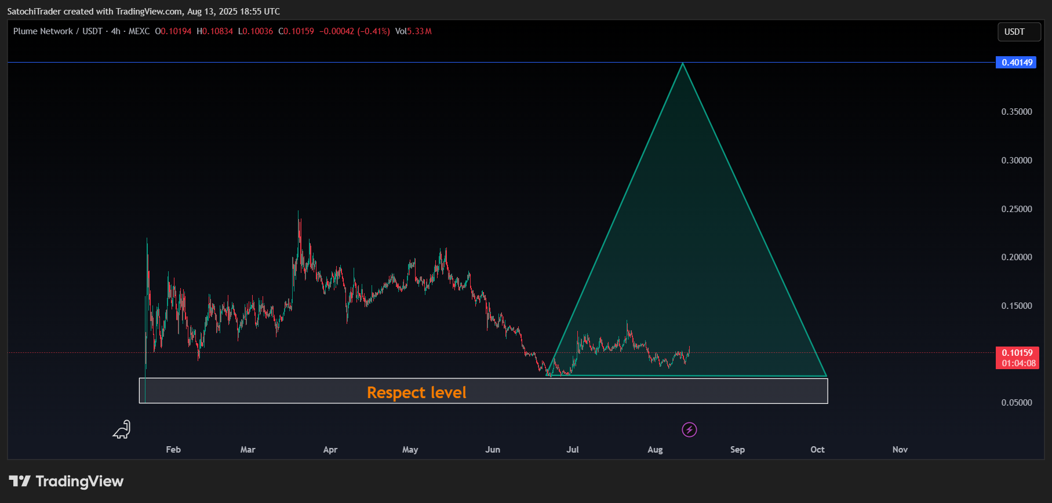Click the Vol 5.33 M value
The image size is (1052, 503).
pos(413,31)
